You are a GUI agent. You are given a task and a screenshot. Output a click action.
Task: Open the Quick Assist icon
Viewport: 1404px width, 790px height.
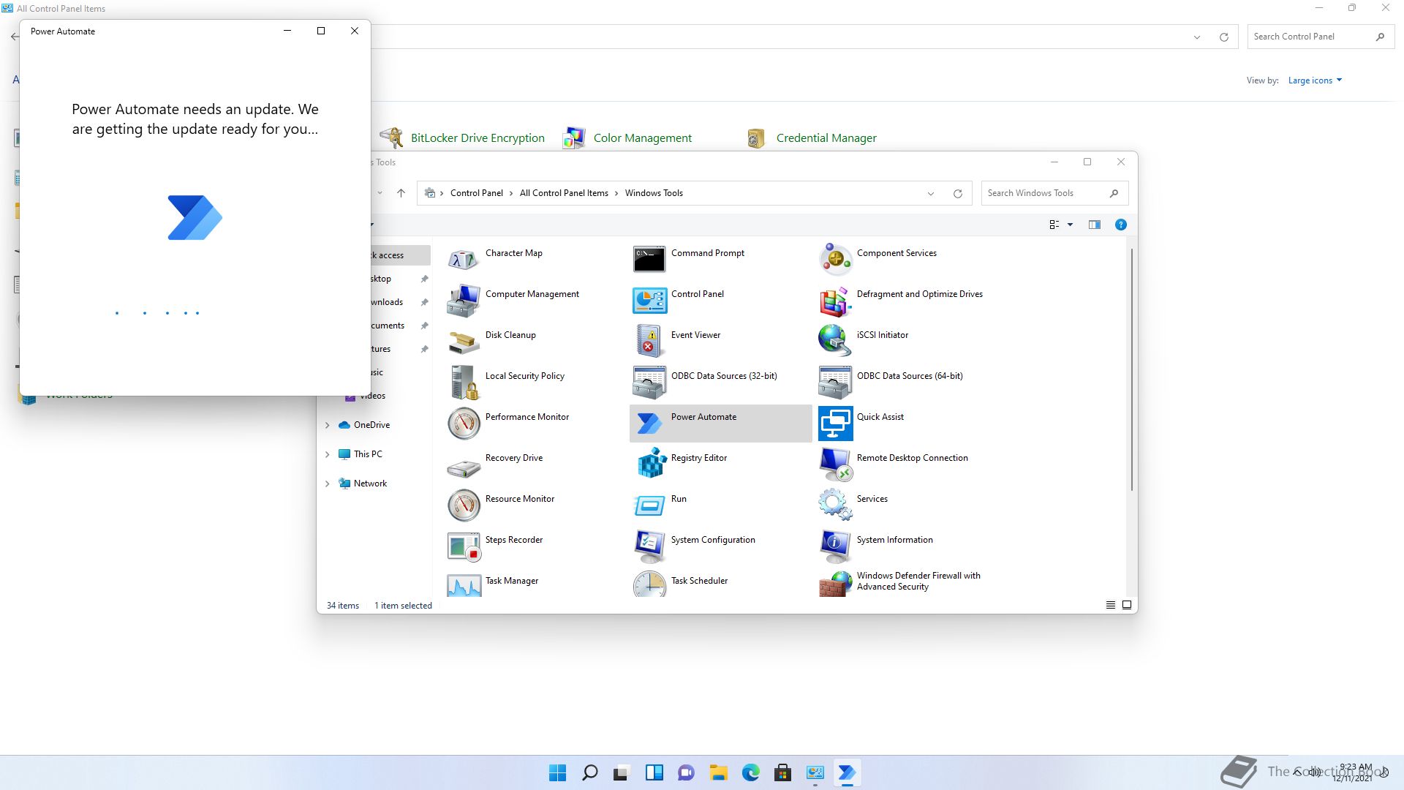click(x=835, y=423)
